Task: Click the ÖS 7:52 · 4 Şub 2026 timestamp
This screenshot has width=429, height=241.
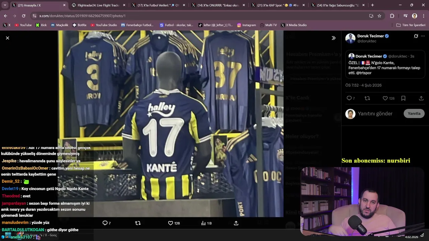Action: tap(363, 85)
